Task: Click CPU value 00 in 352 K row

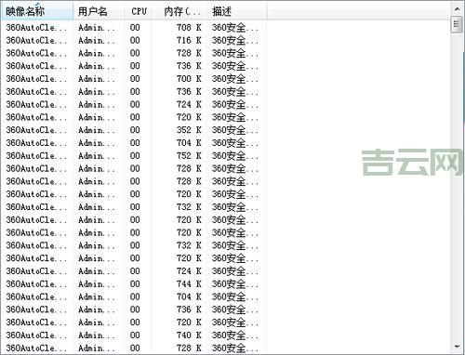Action: pos(135,130)
